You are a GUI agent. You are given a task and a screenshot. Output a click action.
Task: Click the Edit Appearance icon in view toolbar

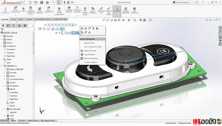pos(140,20)
